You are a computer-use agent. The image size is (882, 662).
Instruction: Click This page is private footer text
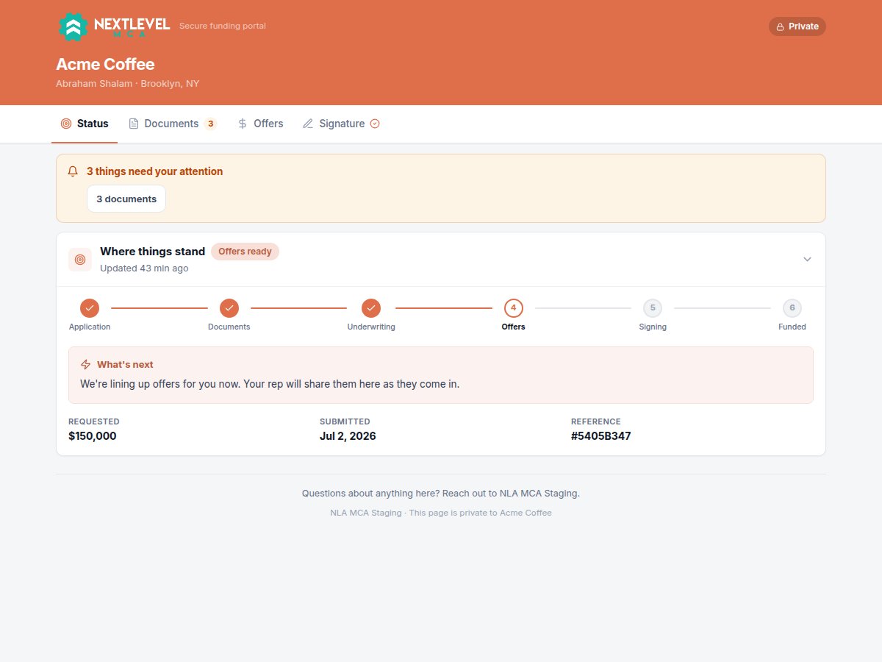tap(441, 513)
